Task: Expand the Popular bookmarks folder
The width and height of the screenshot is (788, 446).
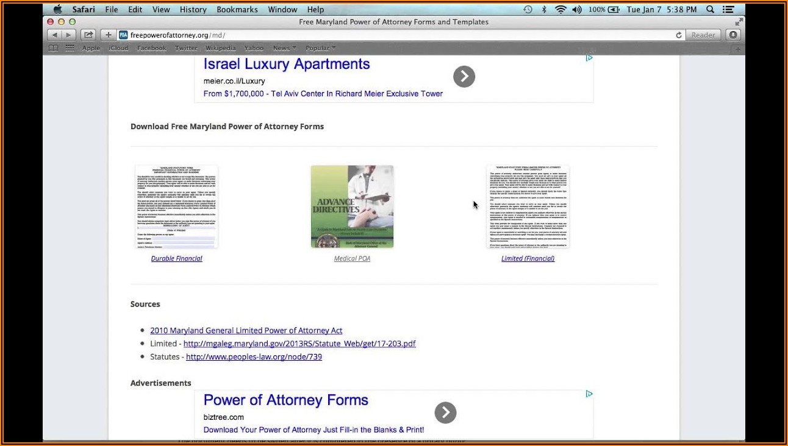Action: [x=320, y=48]
